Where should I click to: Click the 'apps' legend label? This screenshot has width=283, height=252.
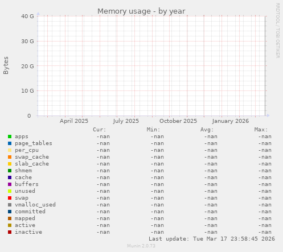(22, 137)
